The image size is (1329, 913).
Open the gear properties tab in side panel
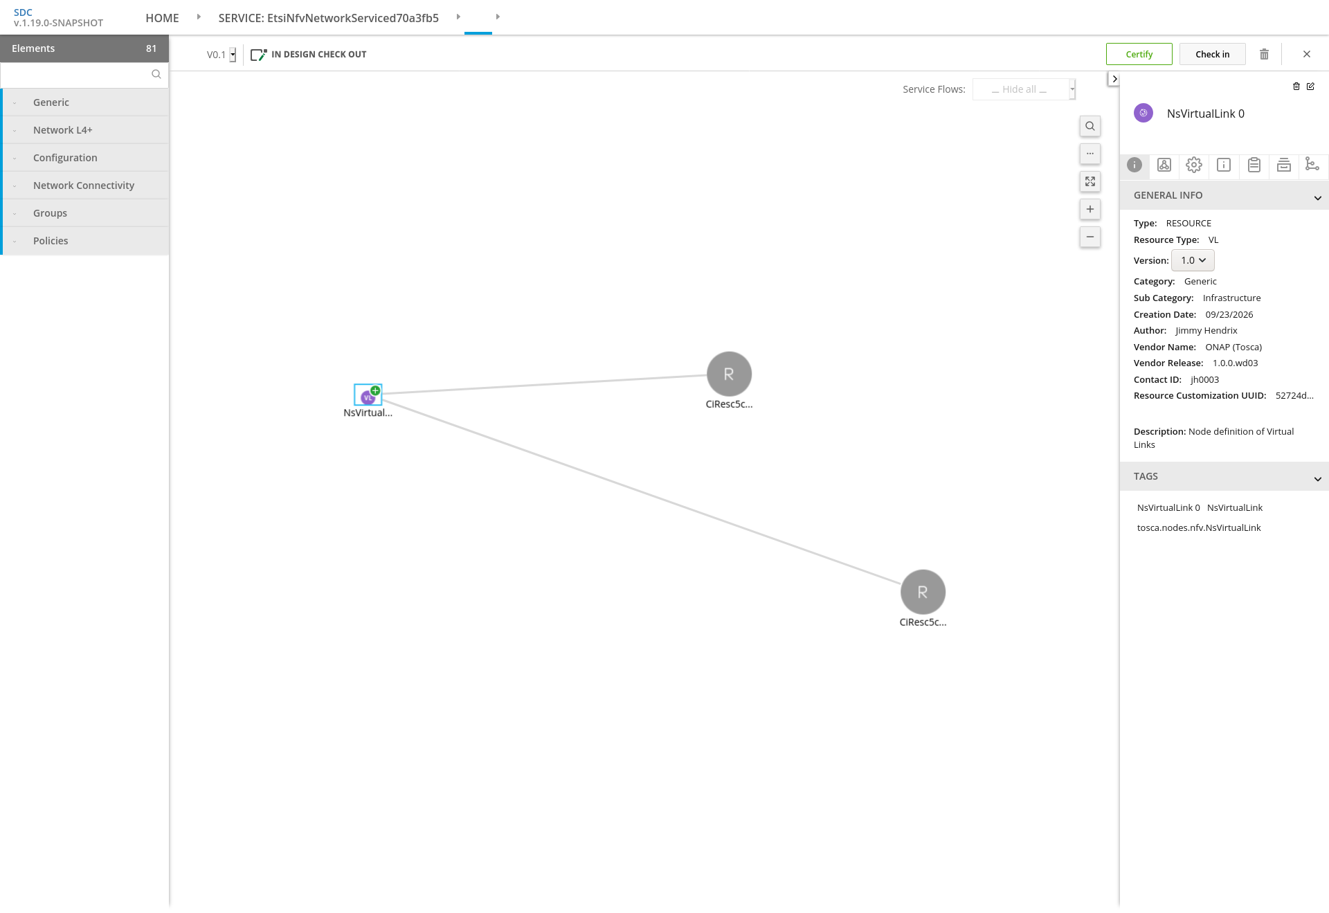coord(1193,165)
